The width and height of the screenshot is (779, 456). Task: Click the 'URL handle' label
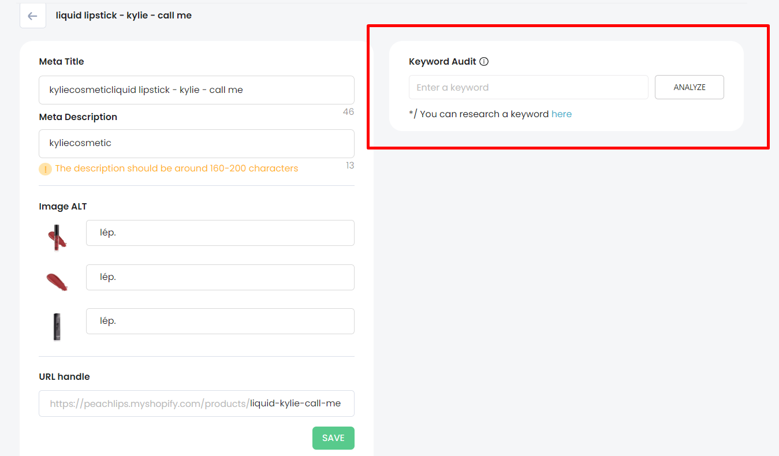(64, 377)
